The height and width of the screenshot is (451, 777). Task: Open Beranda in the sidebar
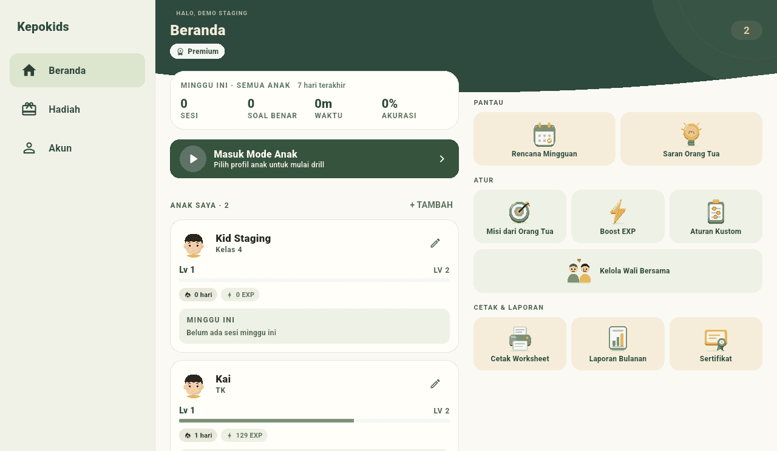tap(77, 70)
